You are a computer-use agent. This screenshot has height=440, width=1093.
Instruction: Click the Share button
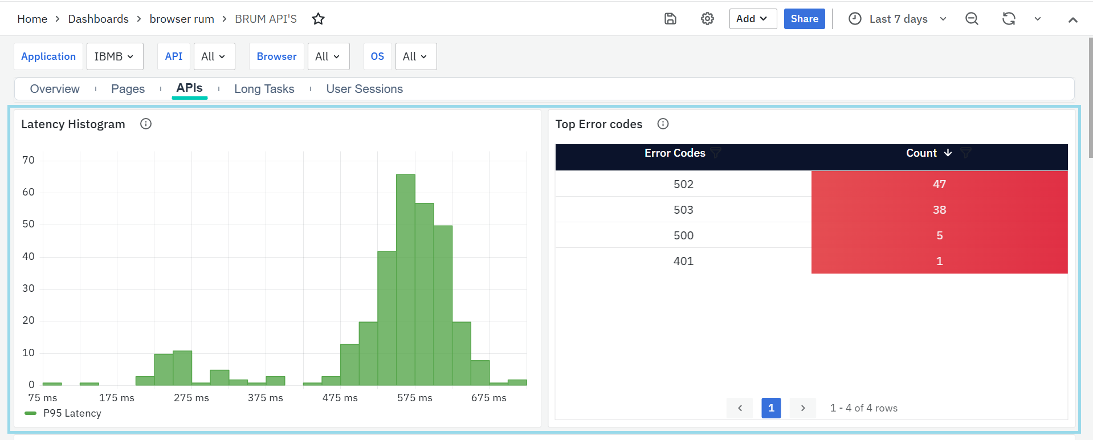[804, 19]
